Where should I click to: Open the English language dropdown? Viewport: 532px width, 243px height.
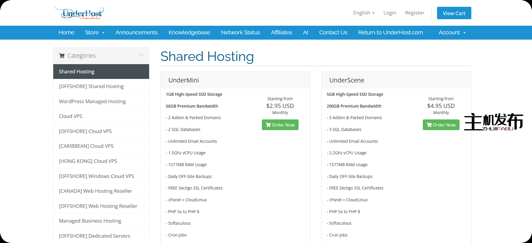pyautogui.click(x=364, y=13)
